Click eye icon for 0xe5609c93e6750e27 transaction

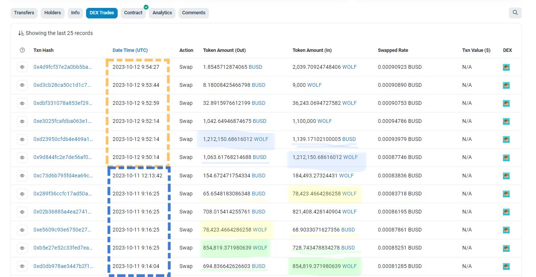pos(22,230)
